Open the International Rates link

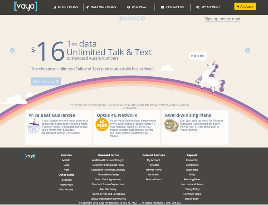tap(192, 184)
